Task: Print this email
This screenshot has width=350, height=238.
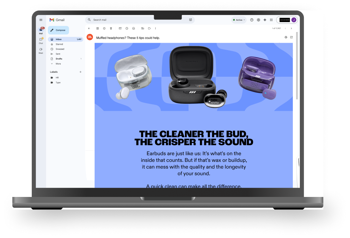Action: (286, 37)
